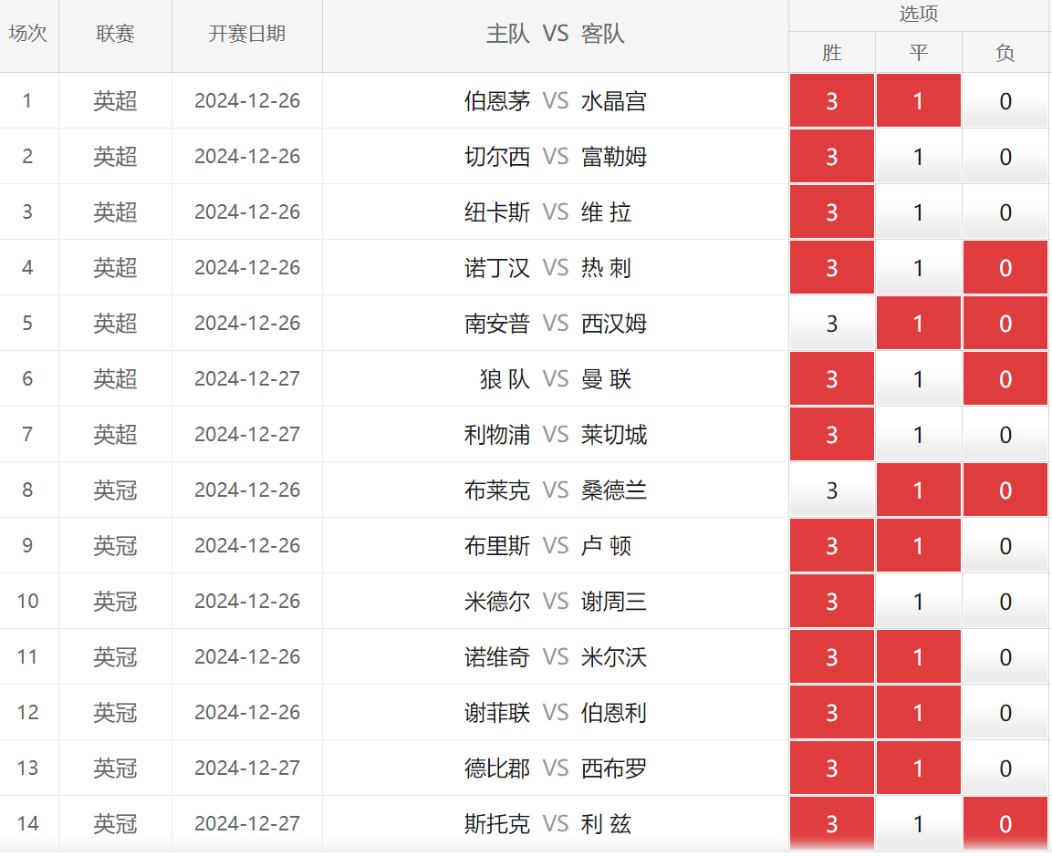The width and height of the screenshot is (1052, 856).
Task: Toggle win option 3 for 诺维奇 VS 米尔沃
Action: coord(832,657)
